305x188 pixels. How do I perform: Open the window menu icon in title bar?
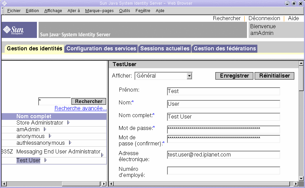tap(4, 3)
